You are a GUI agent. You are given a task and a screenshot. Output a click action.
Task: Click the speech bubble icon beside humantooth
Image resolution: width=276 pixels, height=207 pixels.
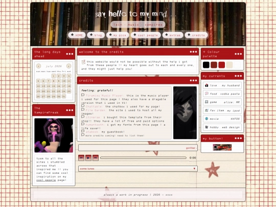point(83,124)
